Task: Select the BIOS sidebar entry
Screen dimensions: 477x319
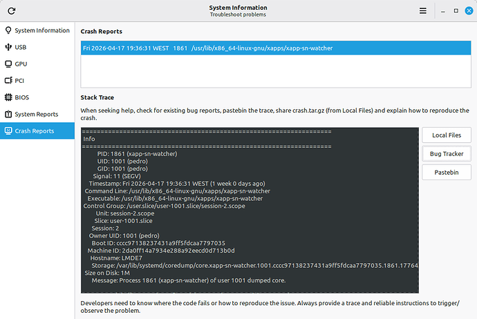Action: tap(22, 97)
